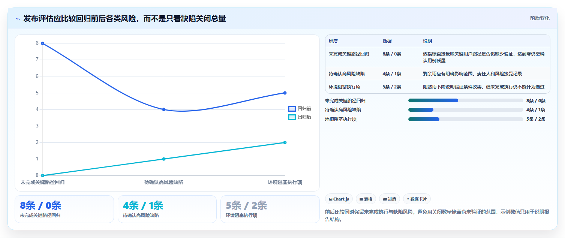Click the 回归后 point at value 2
This screenshot has width=565, height=238.
pos(285,142)
